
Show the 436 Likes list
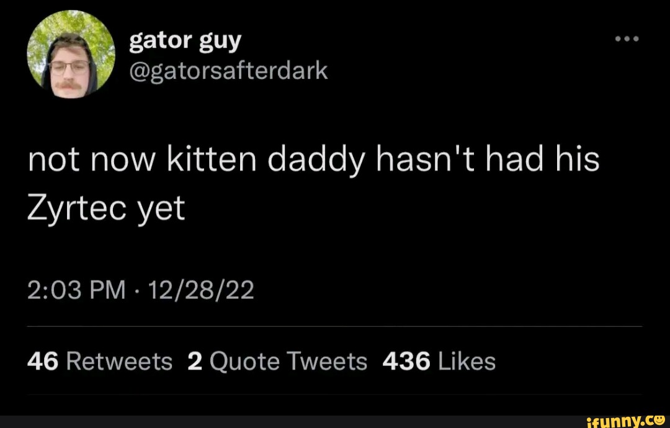click(439, 361)
